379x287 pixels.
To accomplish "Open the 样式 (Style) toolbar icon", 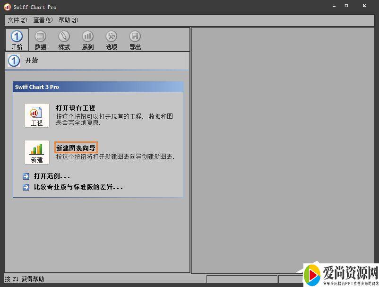I will tap(64, 39).
